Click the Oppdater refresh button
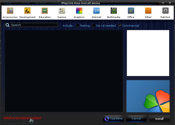175x125 pixels. click(113, 119)
